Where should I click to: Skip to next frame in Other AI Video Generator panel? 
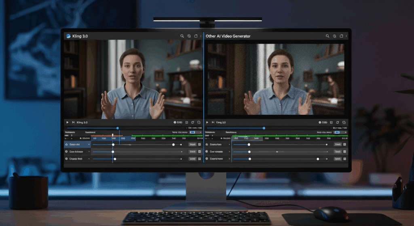tap(213, 123)
